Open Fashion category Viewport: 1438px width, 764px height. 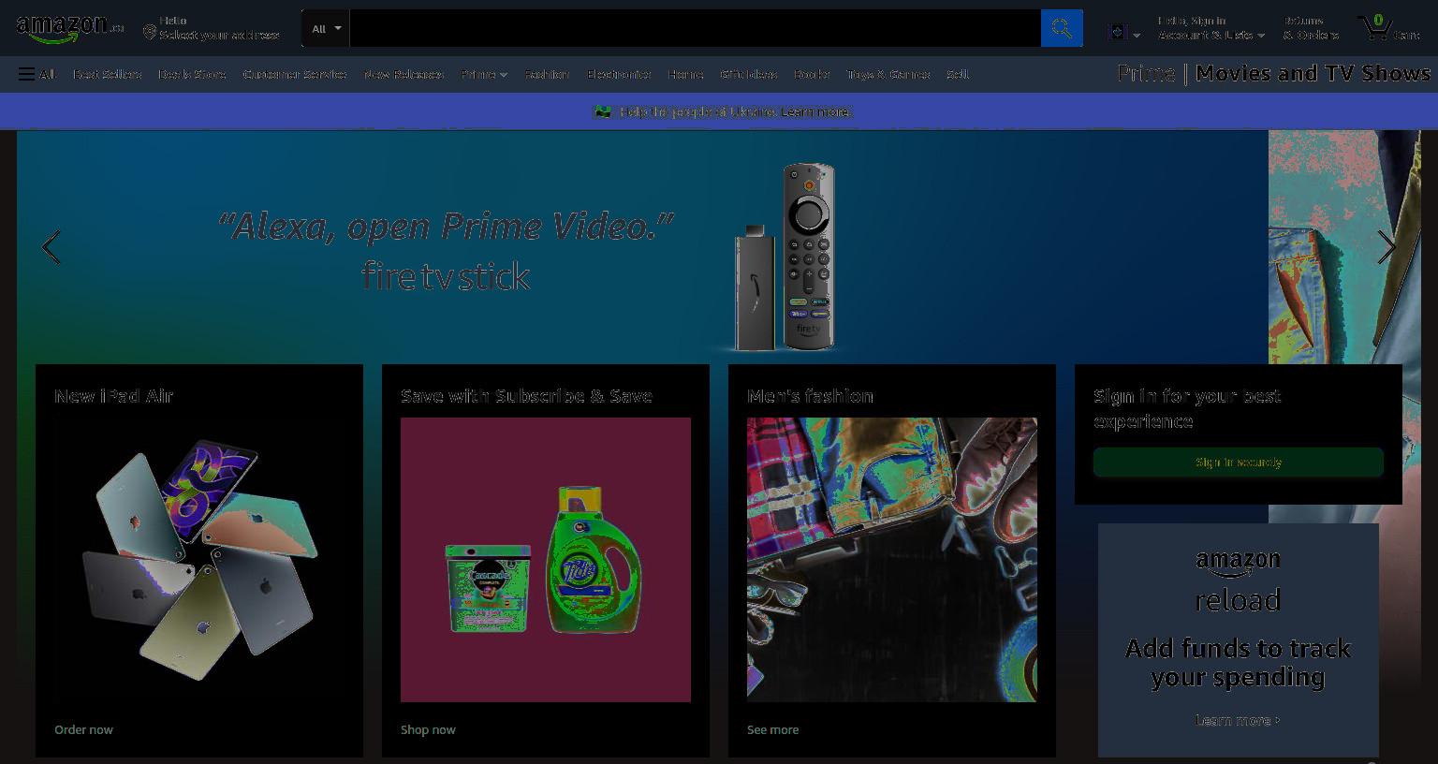pos(547,74)
